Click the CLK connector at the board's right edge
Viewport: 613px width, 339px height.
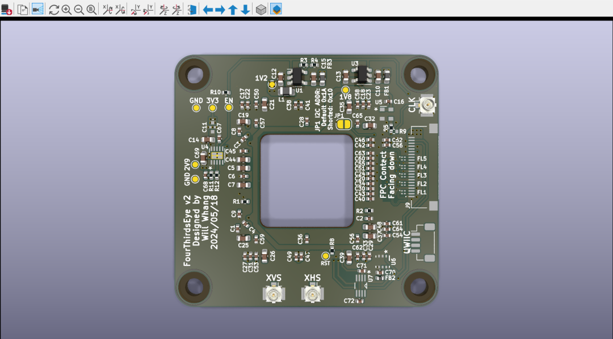coord(428,105)
